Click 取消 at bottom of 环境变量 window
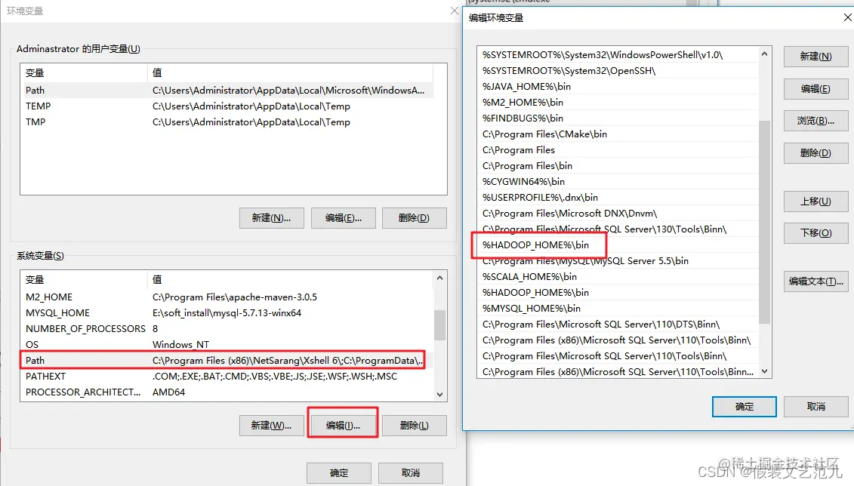 [x=410, y=473]
